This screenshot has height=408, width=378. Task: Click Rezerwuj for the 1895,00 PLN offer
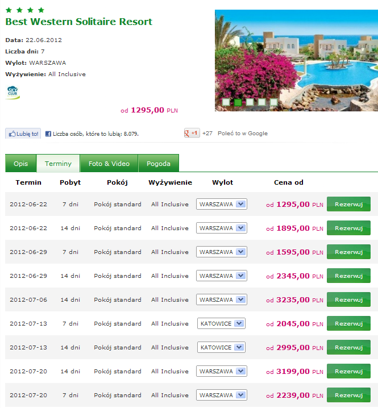(348, 228)
